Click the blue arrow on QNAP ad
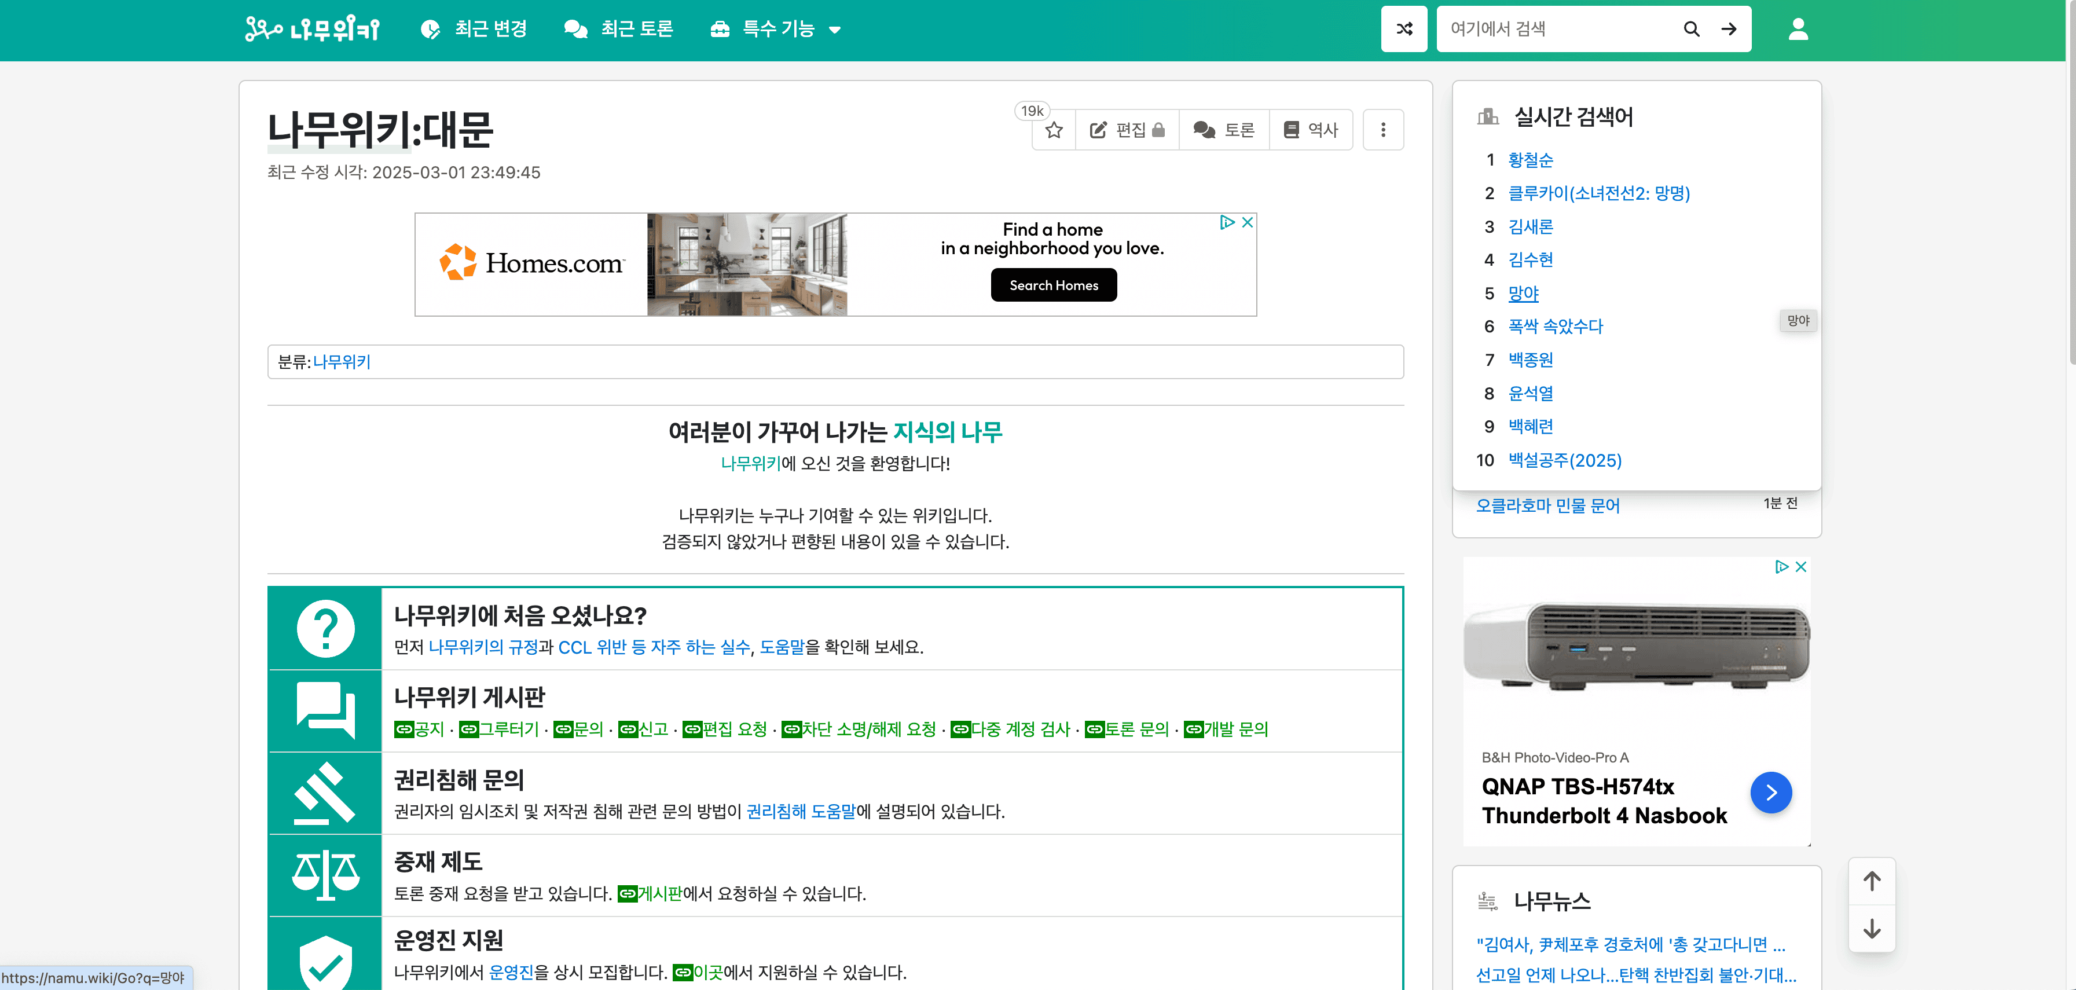2076x990 pixels. click(1770, 793)
